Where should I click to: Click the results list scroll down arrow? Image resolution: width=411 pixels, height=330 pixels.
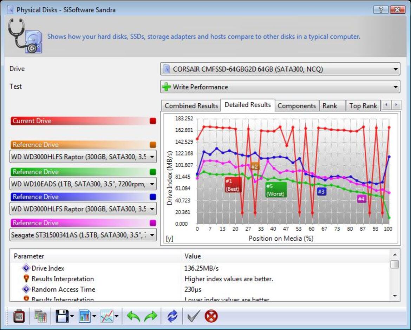395,296
